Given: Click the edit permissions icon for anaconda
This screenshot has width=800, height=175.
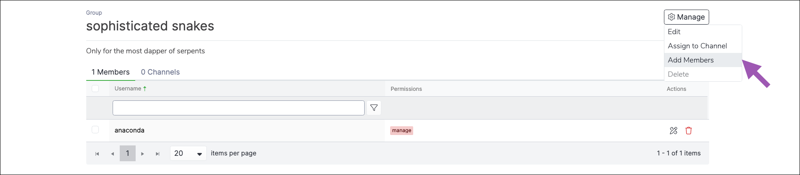Looking at the screenshot, I should pyautogui.click(x=673, y=130).
